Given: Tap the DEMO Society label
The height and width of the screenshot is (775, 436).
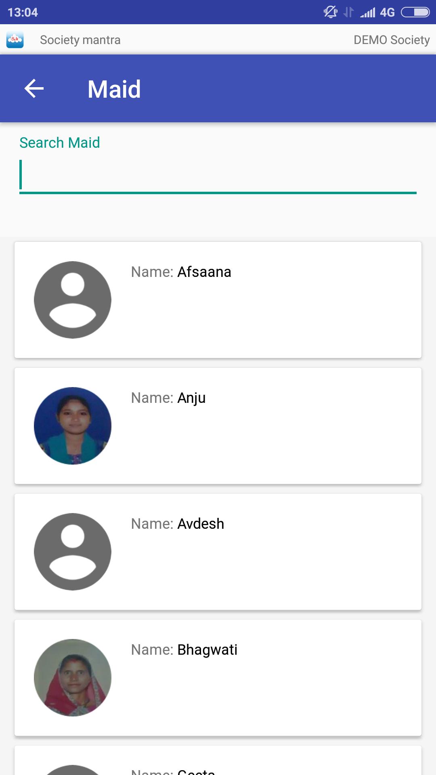Looking at the screenshot, I should 392,40.
